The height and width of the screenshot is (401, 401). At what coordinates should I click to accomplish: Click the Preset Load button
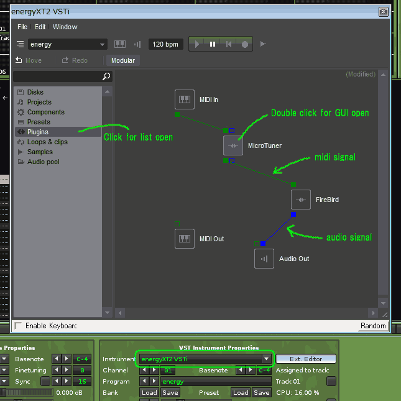(x=241, y=392)
